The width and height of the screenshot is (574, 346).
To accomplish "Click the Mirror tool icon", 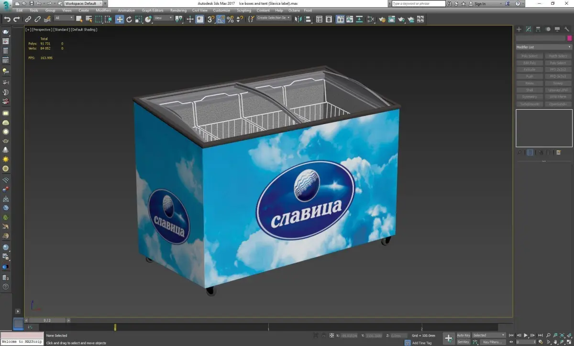I will pyautogui.click(x=298, y=20).
